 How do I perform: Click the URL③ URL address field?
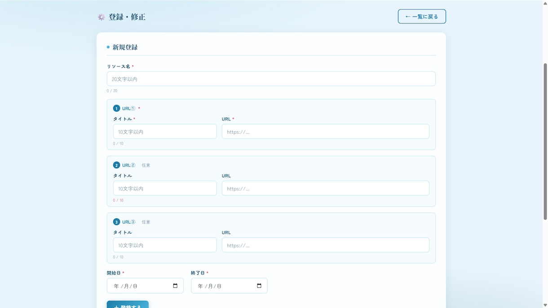point(326,245)
